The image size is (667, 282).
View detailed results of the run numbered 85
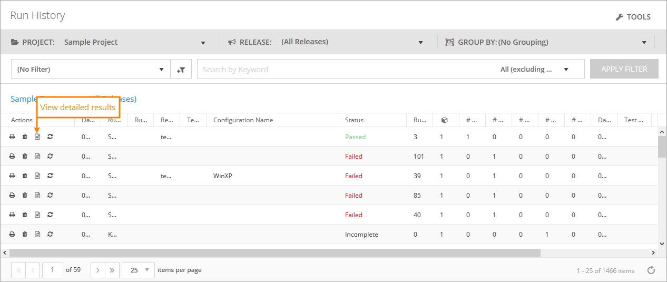pos(37,195)
